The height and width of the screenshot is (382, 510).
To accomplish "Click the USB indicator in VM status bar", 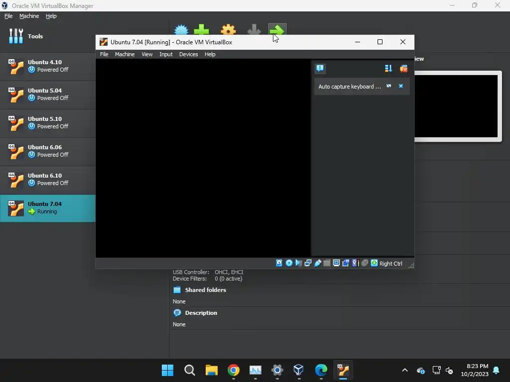I will pos(317,263).
